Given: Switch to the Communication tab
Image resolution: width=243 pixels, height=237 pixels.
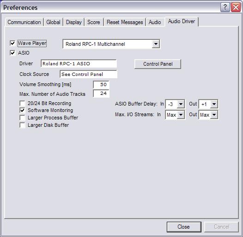Looking at the screenshot, I should click(x=24, y=22).
